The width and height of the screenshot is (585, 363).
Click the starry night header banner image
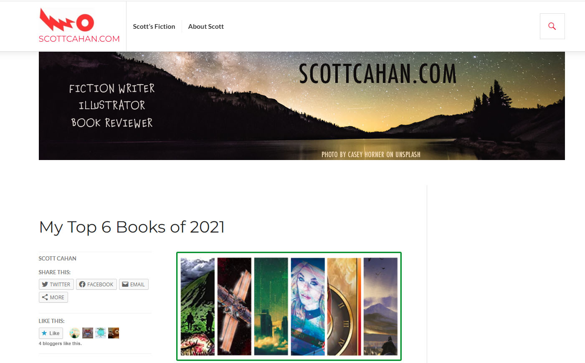point(302,106)
